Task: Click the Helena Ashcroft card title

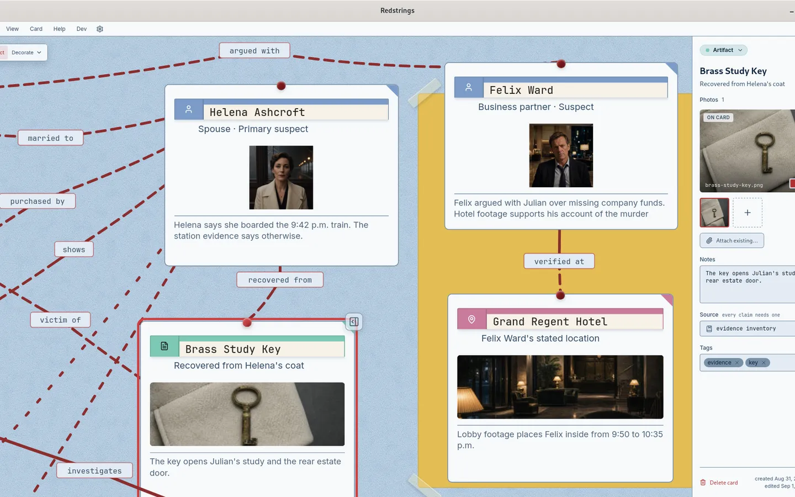Action: [257, 112]
